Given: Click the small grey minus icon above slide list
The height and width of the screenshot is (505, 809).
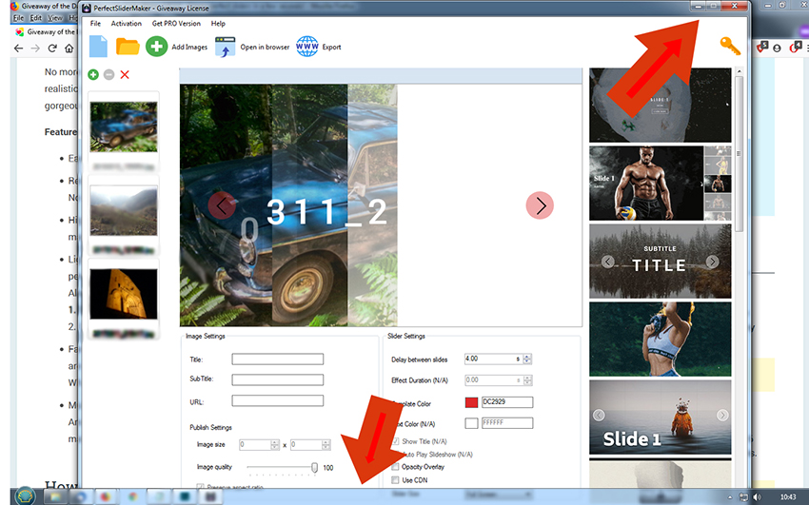Looking at the screenshot, I should (x=109, y=75).
